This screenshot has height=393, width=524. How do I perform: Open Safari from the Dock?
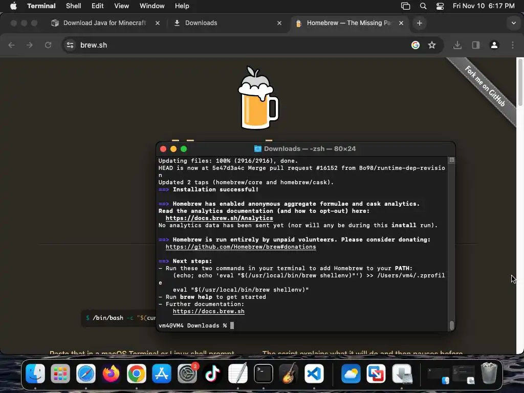[x=86, y=373]
